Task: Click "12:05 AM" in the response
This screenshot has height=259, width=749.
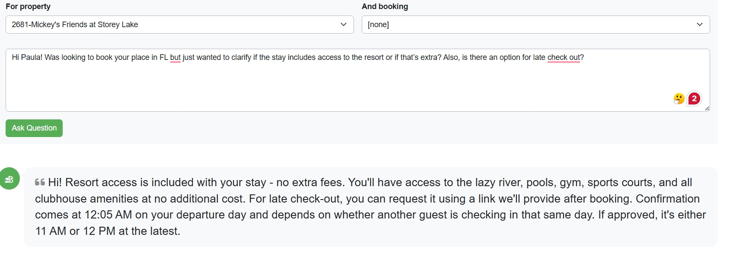Action: click(x=108, y=215)
